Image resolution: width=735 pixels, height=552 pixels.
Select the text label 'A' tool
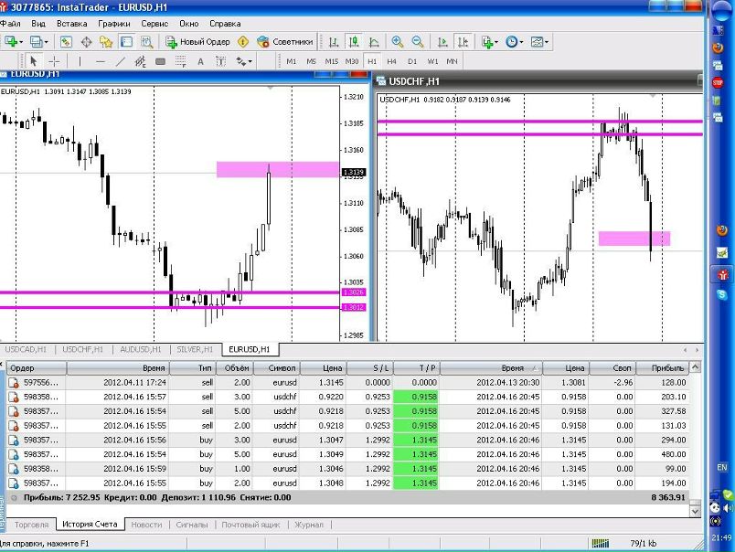200,61
